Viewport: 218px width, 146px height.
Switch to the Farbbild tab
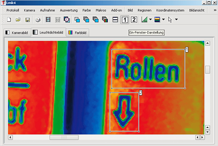point(77,33)
